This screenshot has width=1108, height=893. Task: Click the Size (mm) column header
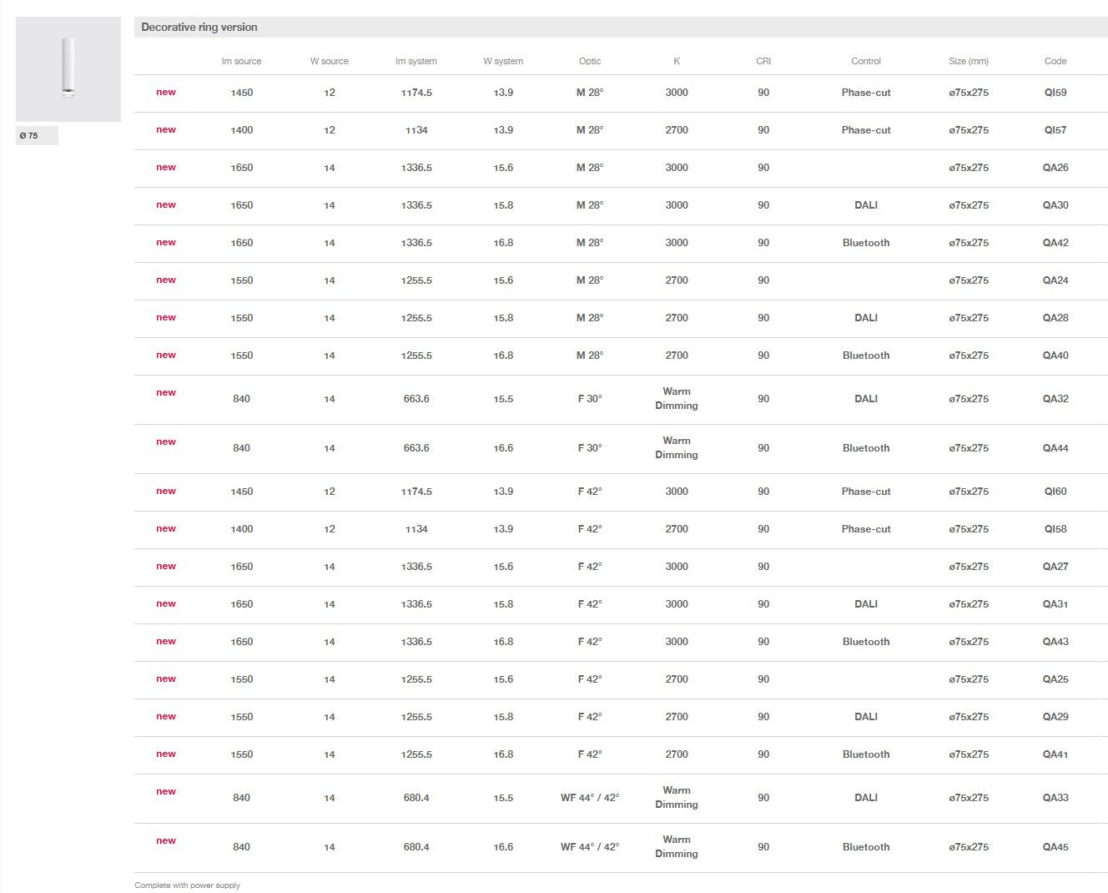(968, 61)
